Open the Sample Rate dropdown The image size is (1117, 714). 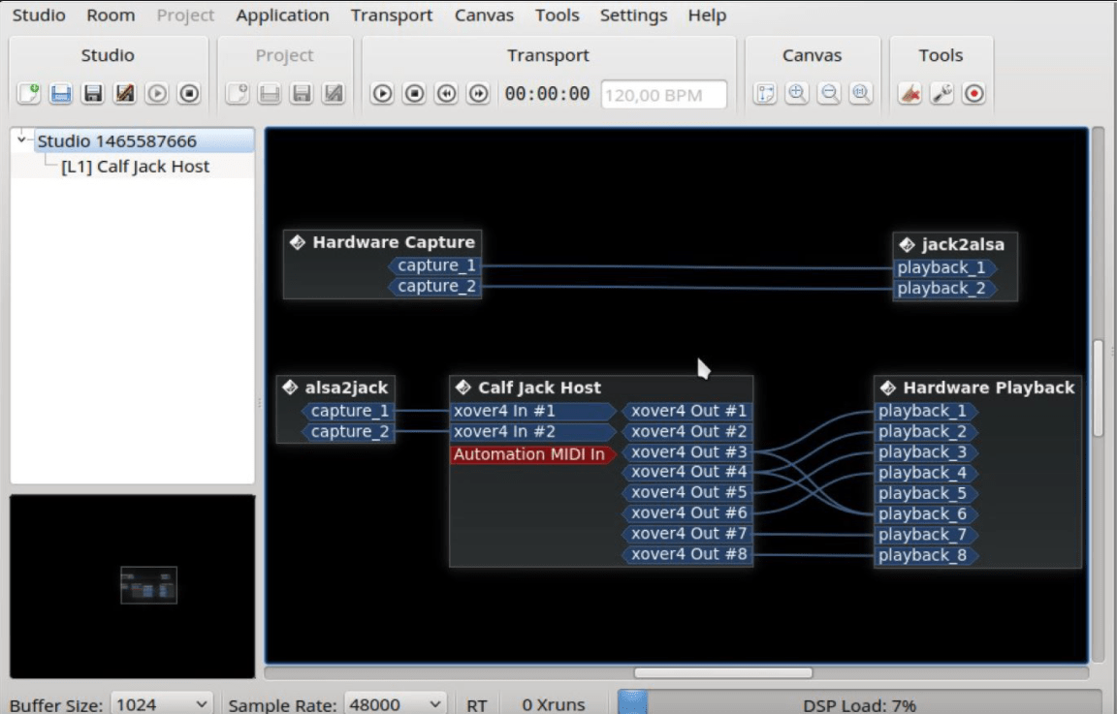[x=396, y=704]
